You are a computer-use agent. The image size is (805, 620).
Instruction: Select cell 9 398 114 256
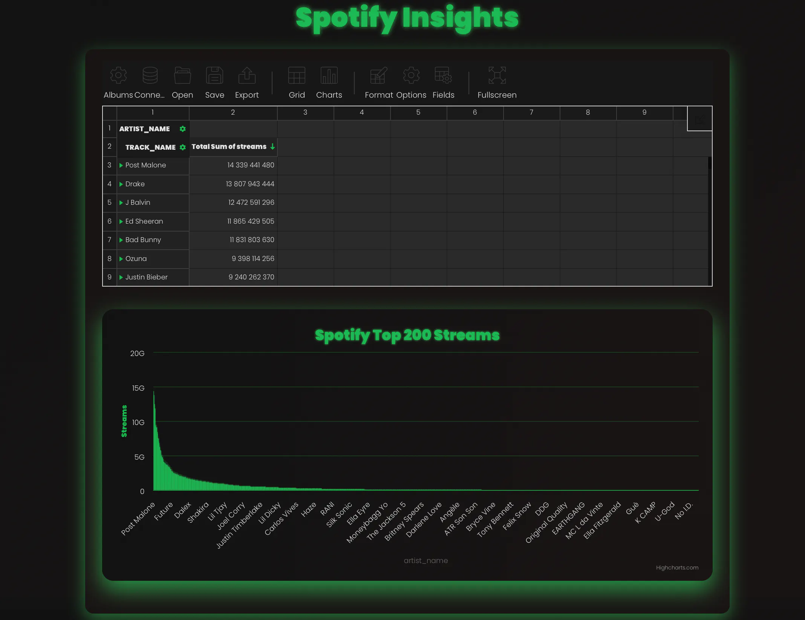[x=233, y=259]
